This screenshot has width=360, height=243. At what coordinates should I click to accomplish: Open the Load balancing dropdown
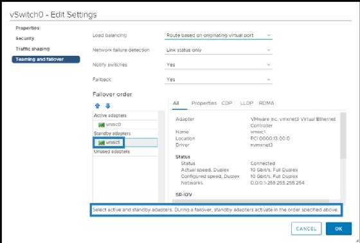[219, 35]
